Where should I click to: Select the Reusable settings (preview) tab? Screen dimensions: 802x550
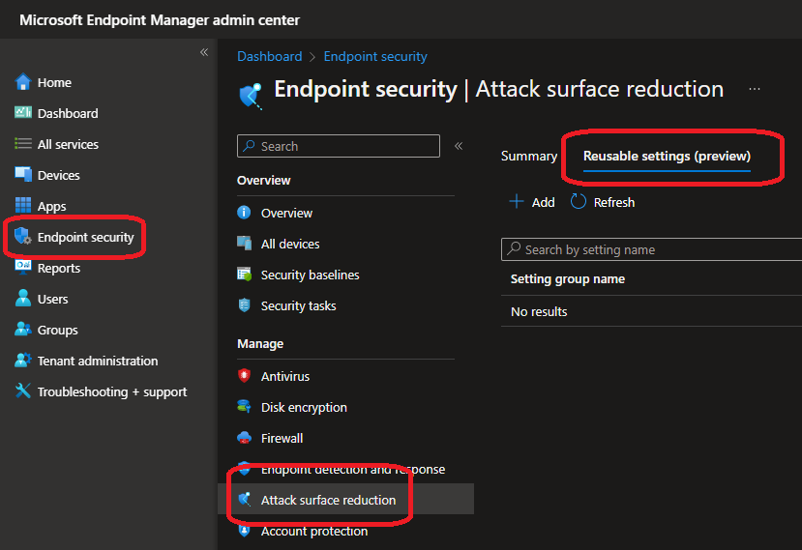[x=667, y=156]
